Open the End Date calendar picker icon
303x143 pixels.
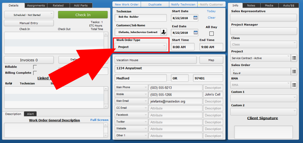tap(195, 32)
